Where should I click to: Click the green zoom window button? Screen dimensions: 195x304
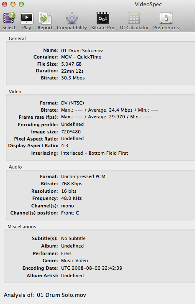click(21, 4)
